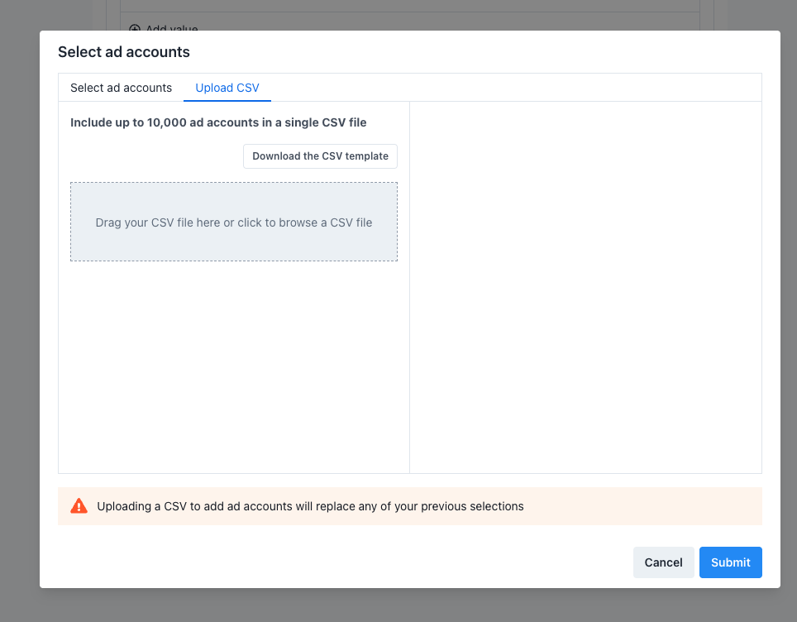Screen dimensions: 797x622
Task: Click the exclamation icon near the CSV warning message
Action: pos(79,505)
